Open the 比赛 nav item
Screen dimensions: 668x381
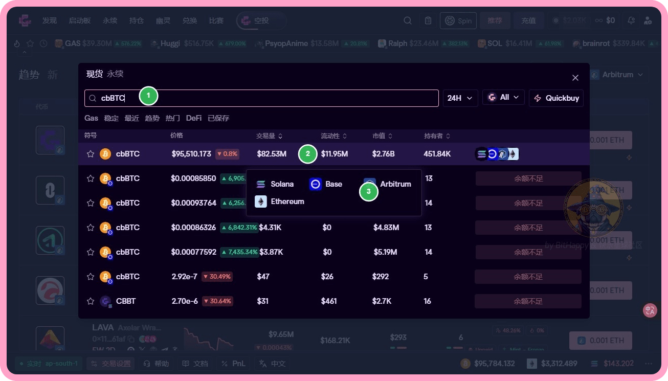pyautogui.click(x=216, y=20)
